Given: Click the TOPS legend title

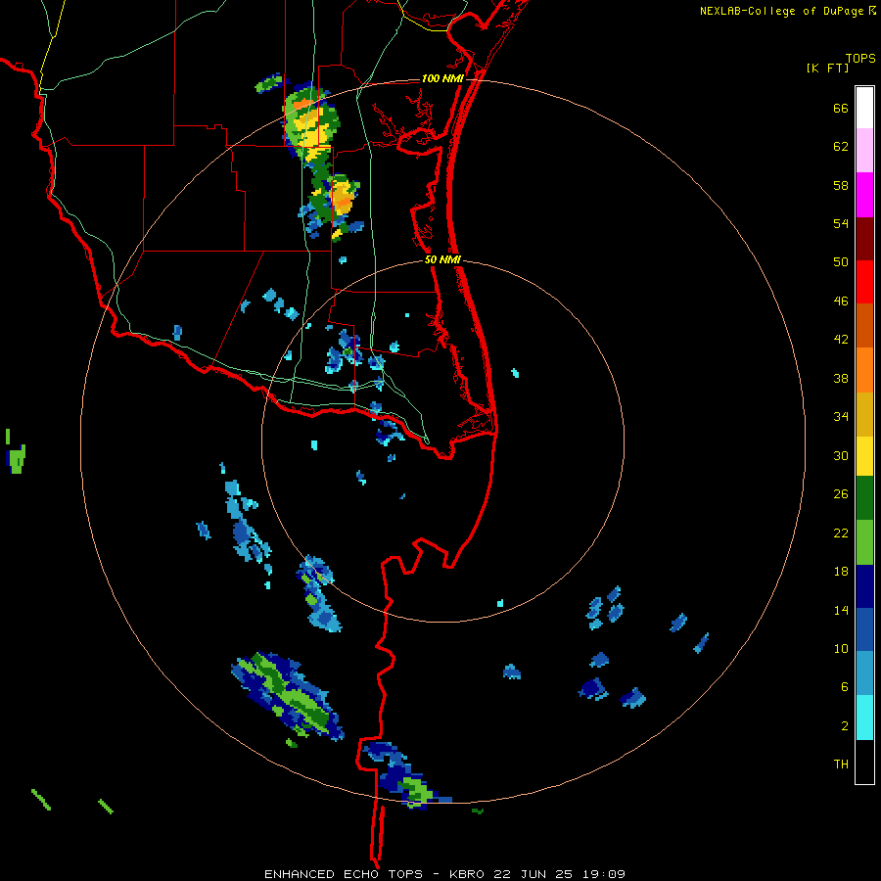Looking at the screenshot, I should click(x=860, y=58).
